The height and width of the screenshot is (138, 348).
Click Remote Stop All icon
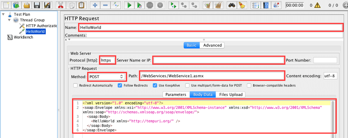183,5
